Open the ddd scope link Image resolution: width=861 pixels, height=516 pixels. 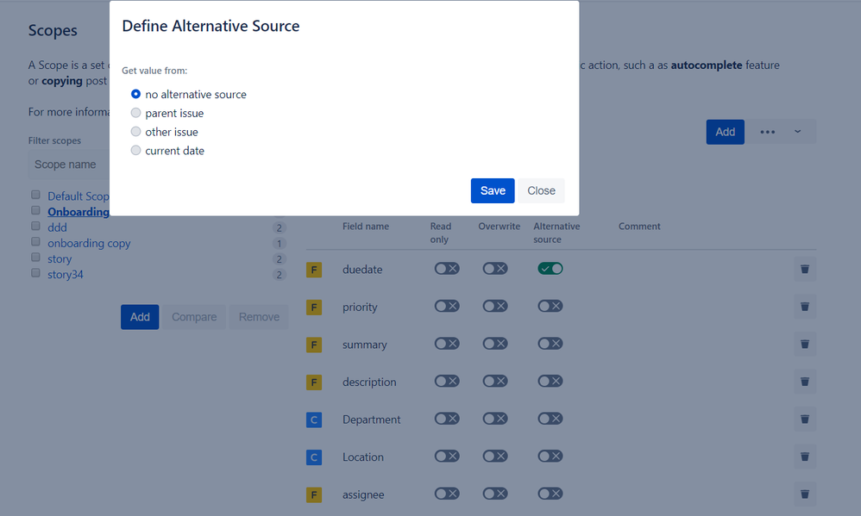[57, 227]
